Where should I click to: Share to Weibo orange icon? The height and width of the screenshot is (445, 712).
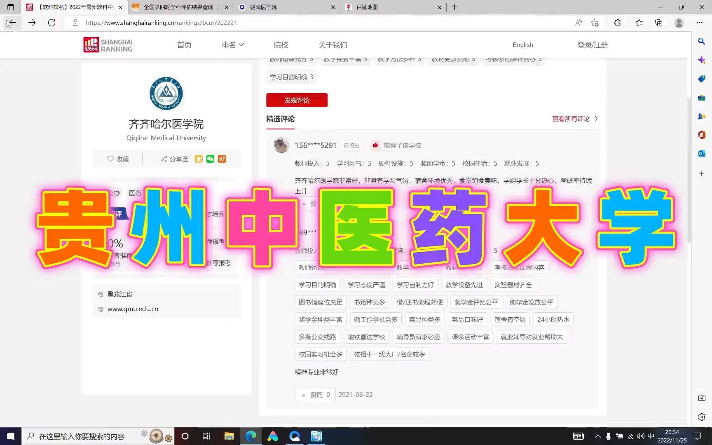point(222,159)
